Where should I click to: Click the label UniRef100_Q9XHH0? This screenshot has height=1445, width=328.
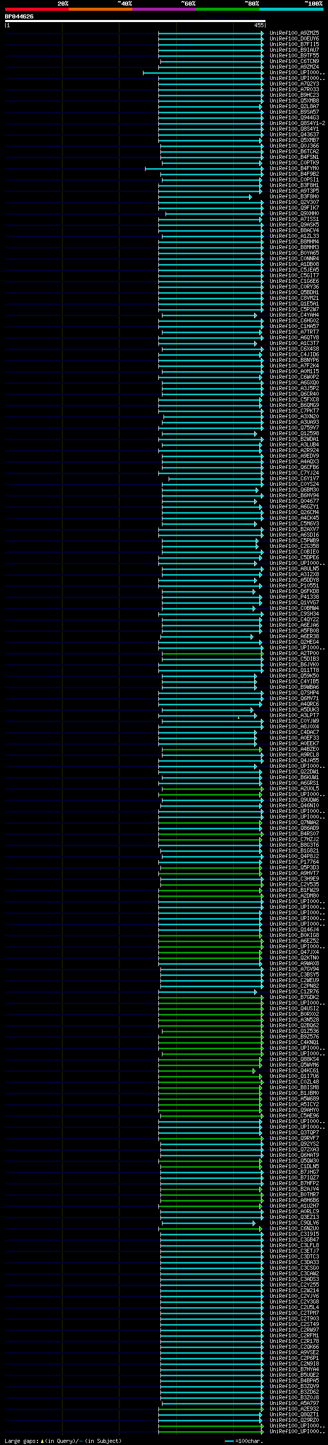[294, 213]
